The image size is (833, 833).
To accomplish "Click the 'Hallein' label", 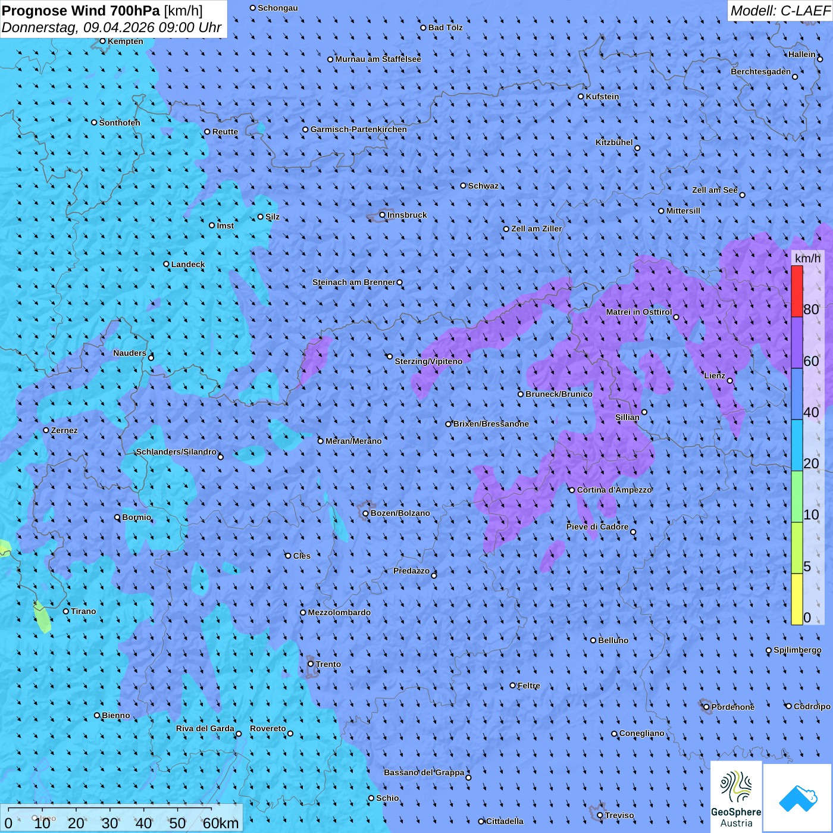I will (x=802, y=54).
